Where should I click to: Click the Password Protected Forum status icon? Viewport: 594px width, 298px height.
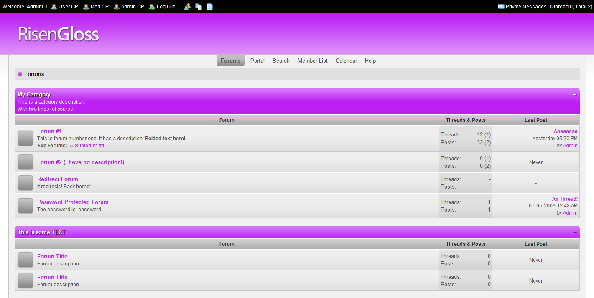click(x=25, y=206)
